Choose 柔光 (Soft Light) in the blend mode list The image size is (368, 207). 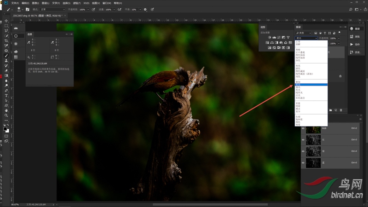pyautogui.click(x=298, y=85)
